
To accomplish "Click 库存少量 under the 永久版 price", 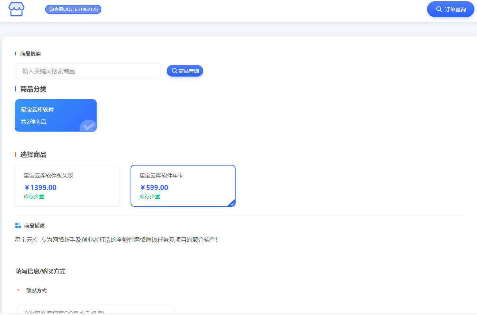I will 34,197.
